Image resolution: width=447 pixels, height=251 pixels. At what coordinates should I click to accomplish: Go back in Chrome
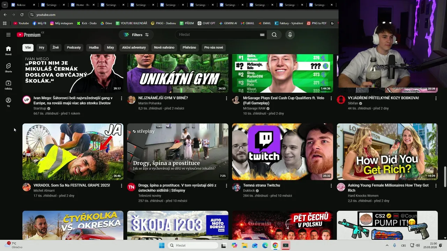tap(5, 15)
